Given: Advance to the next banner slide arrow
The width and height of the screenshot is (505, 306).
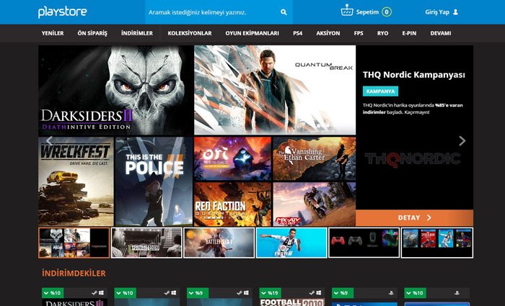Looking at the screenshot, I should tap(462, 140).
